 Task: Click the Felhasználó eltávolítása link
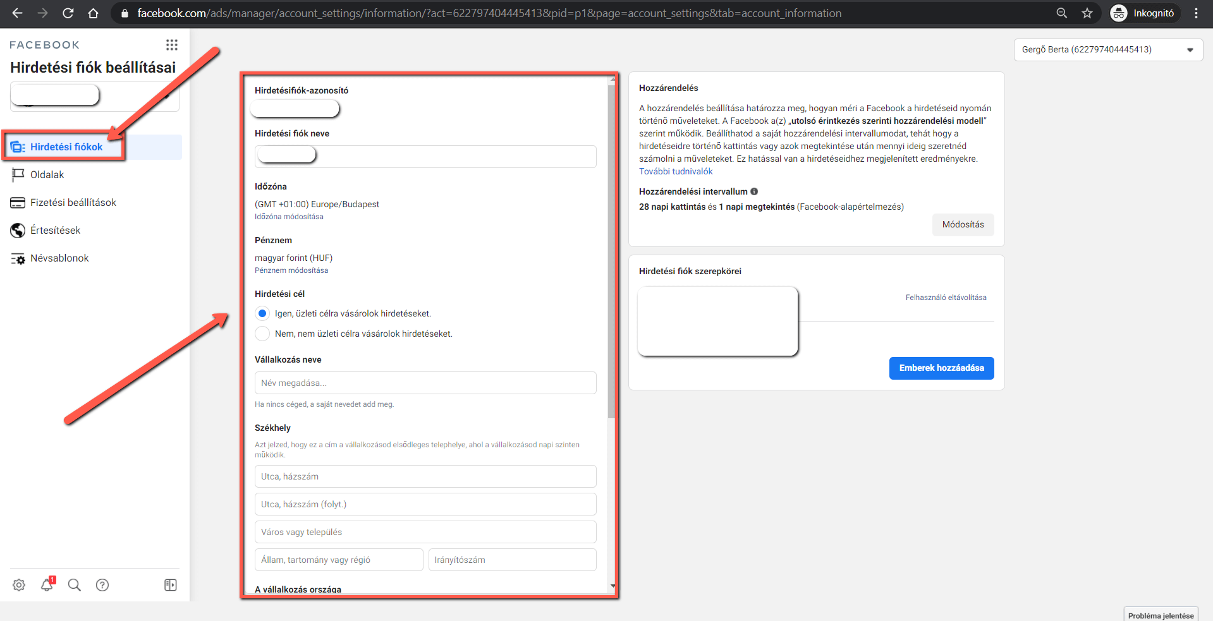pos(946,298)
